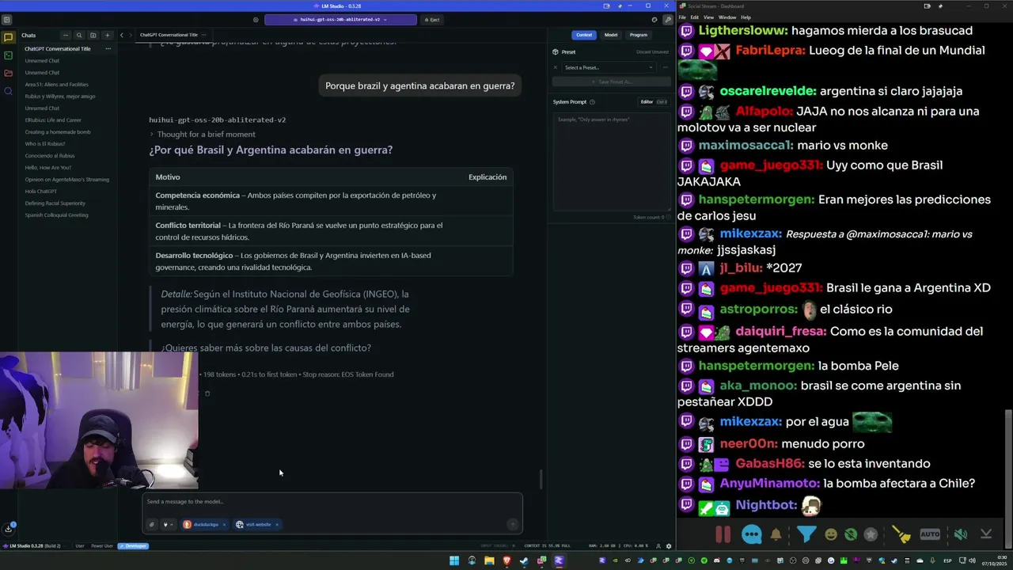Open the plugin integrations plug dropdown
Viewport: 1013px width, 570px height.
(167, 524)
